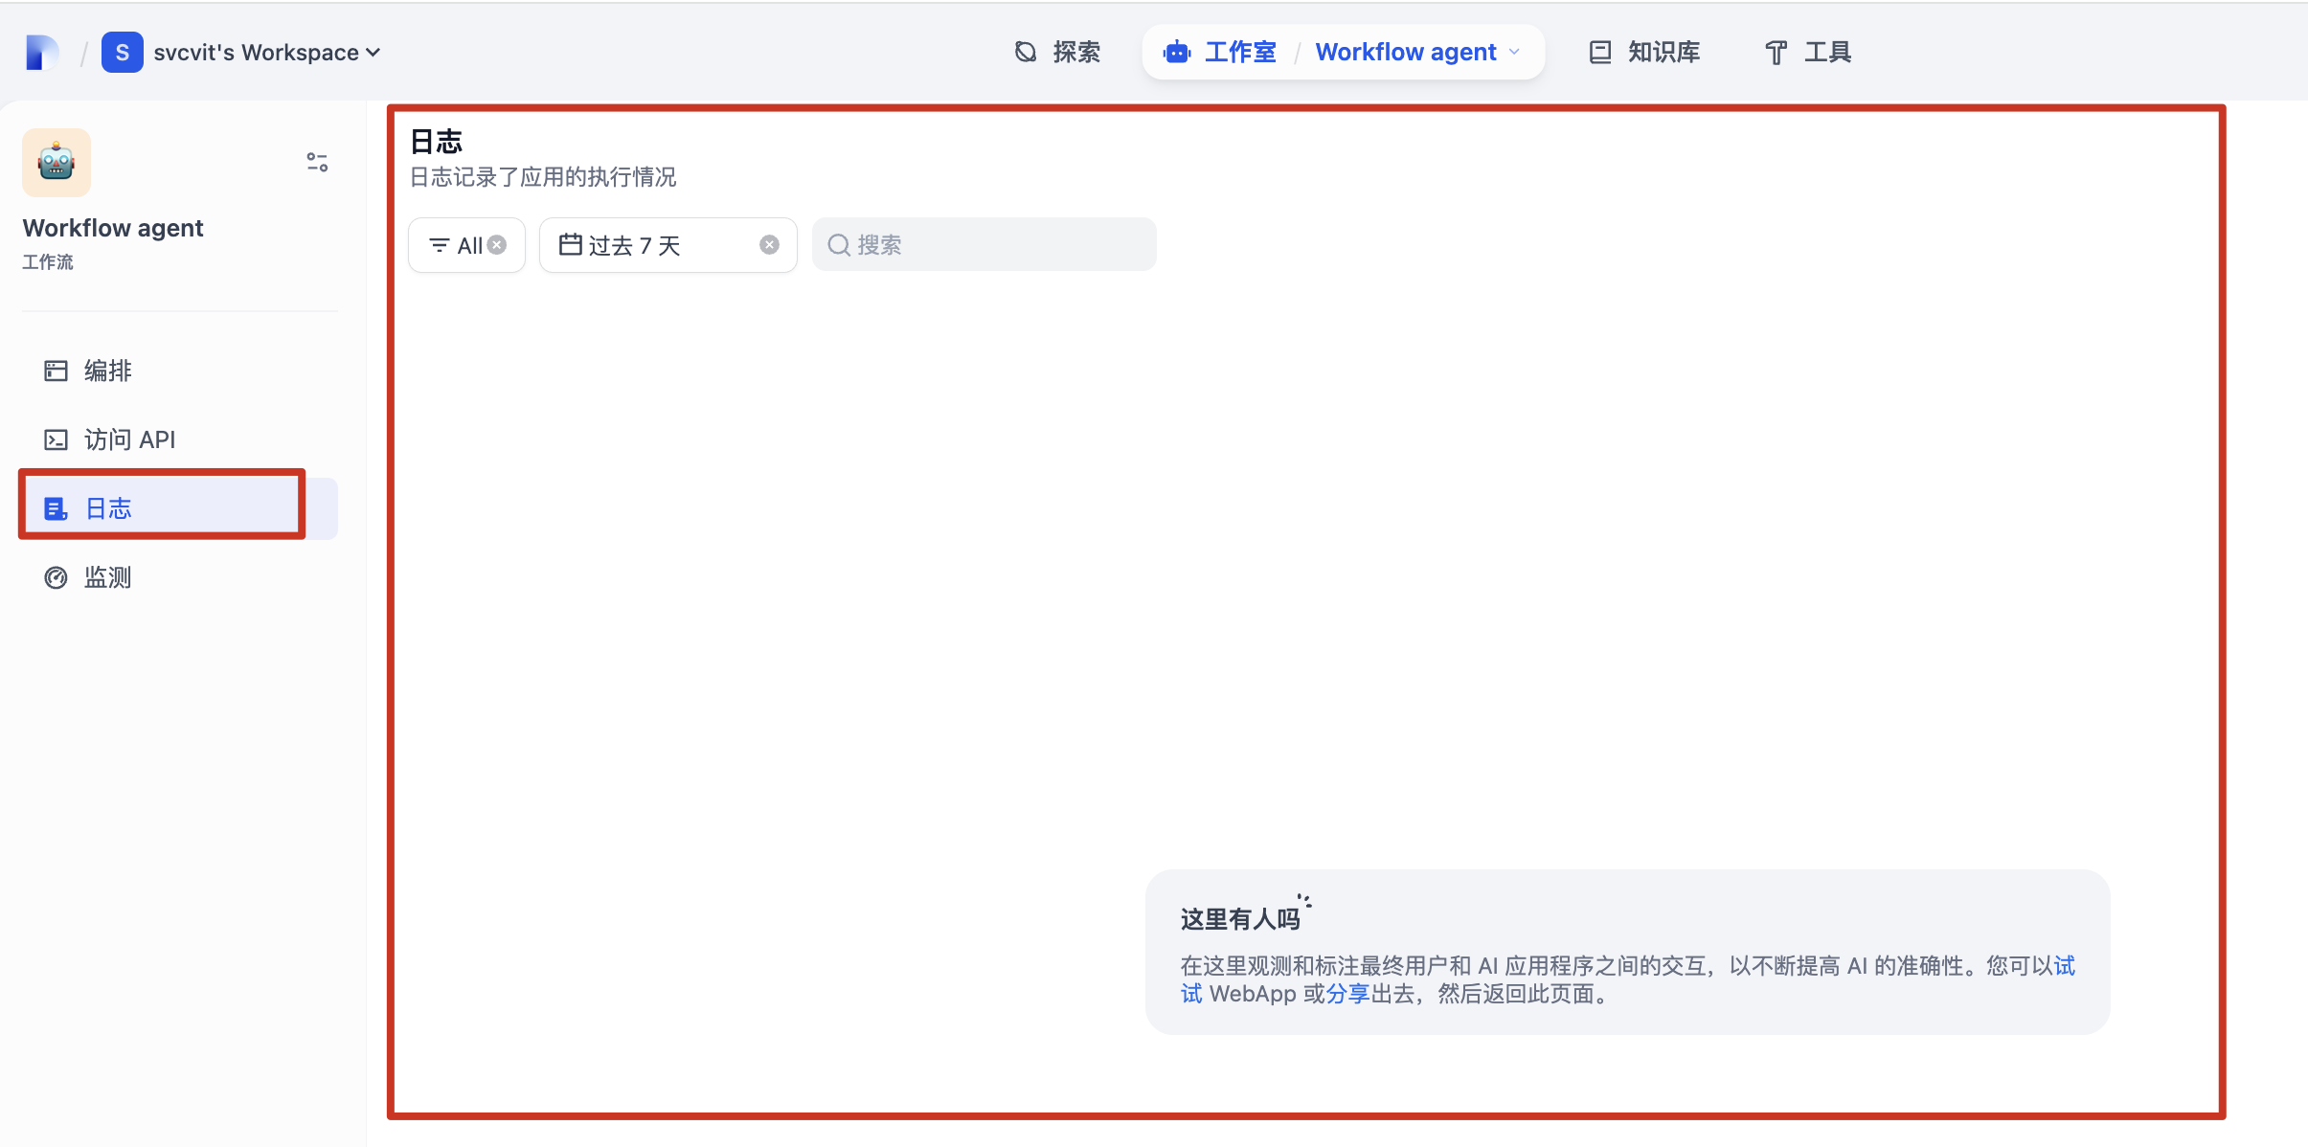Image resolution: width=2308 pixels, height=1147 pixels.
Task: Clear the All filter with x icon
Action: point(497,245)
